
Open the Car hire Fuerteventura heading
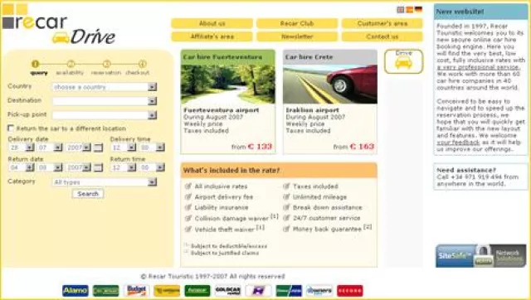(222, 57)
